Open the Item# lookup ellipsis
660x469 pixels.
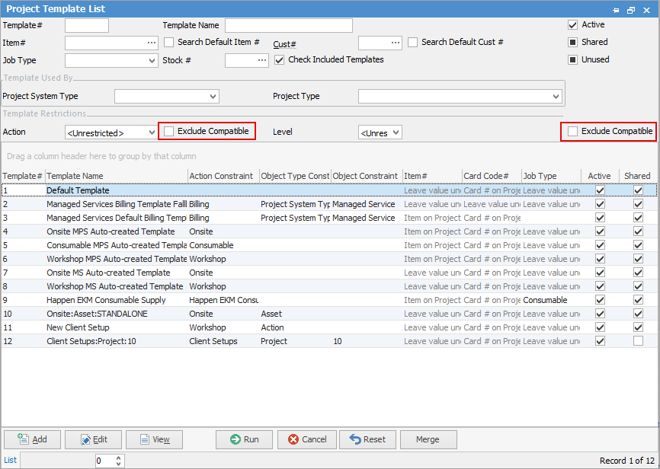[152, 43]
